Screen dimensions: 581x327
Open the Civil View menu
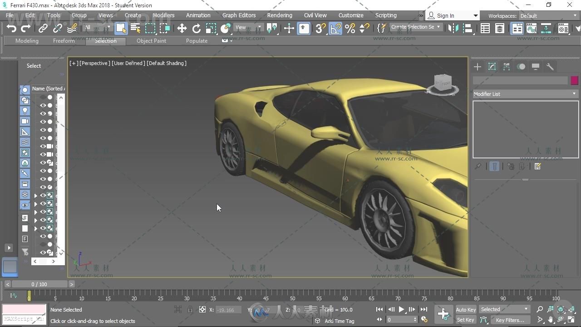click(x=315, y=15)
